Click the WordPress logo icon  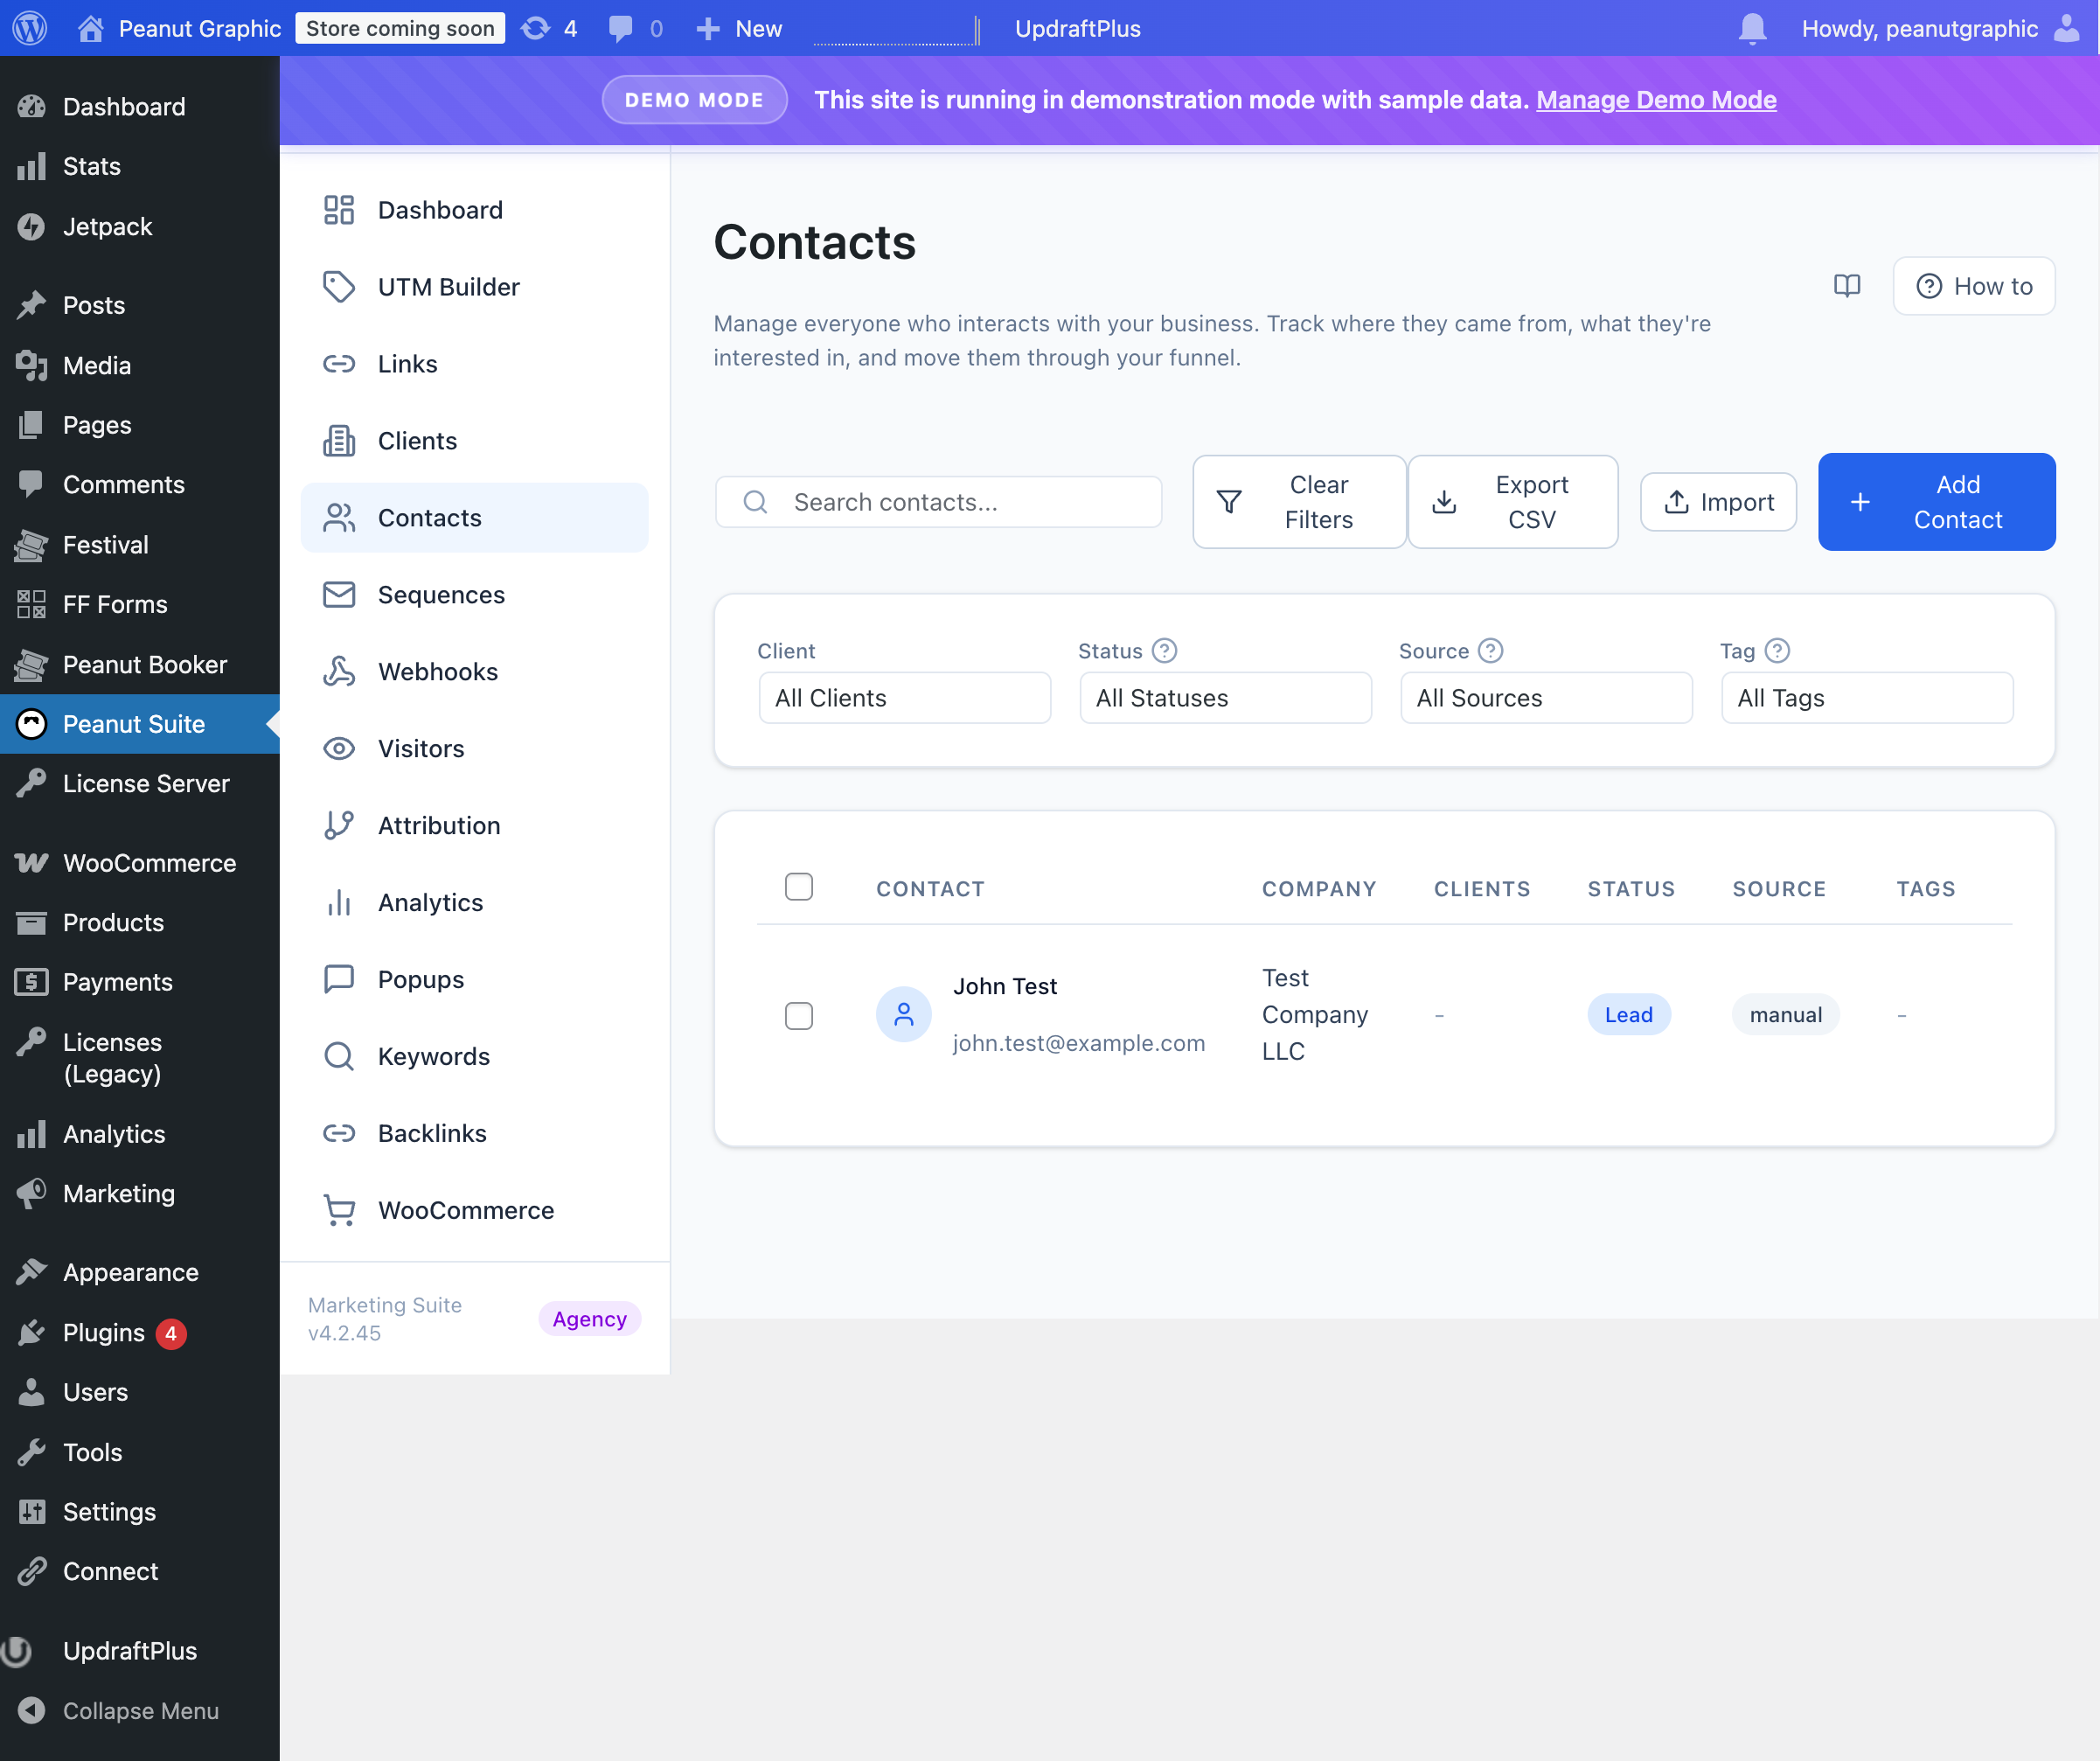pyautogui.click(x=30, y=28)
